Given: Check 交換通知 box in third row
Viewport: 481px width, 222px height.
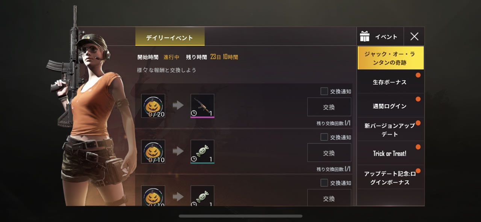Looking at the screenshot, I should click(324, 183).
